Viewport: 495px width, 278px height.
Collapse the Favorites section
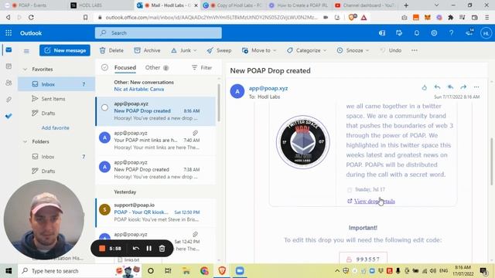coord(25,69)
